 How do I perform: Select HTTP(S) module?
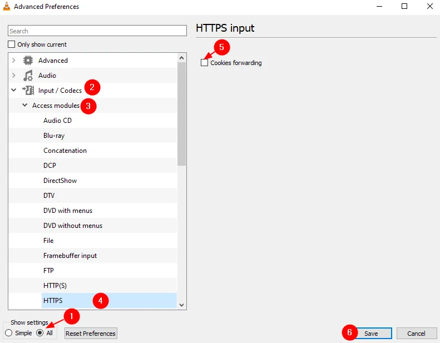click(x=55, y=286)
